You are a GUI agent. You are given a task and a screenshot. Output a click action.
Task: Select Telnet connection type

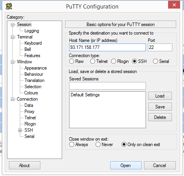pos(92,61)
